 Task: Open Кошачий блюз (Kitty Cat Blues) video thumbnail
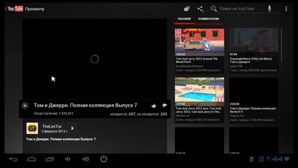(254, 42)
